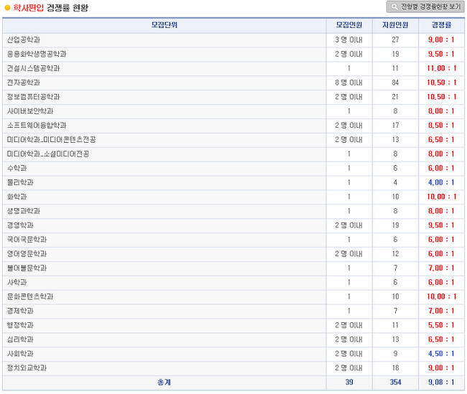Select the 정치외교학과 row name

click(x=27, y=368)
